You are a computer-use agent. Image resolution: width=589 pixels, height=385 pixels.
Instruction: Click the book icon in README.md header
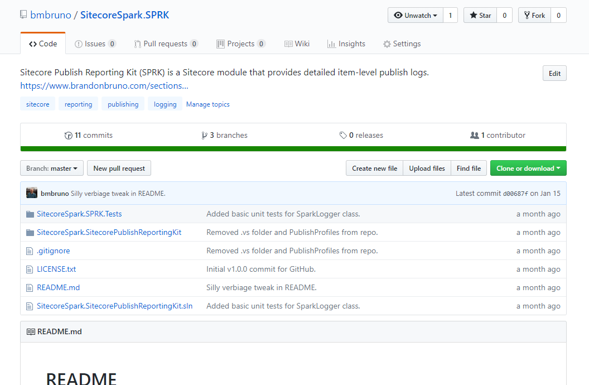(31, 331)
